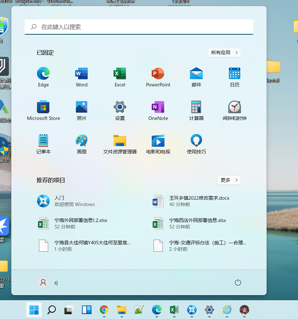Open the 画图 paint app
The width and height of the screenshot is (298, 319).
point(82,144)
